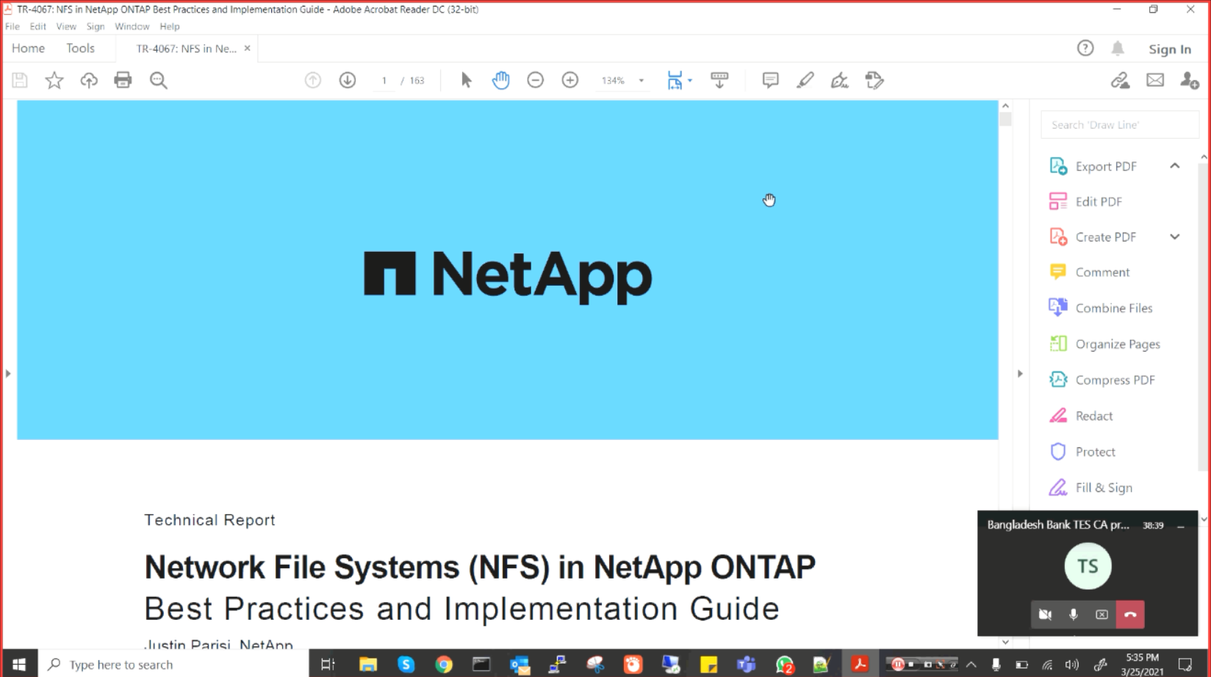This screenshot has width=1211, height=677.
Task: Open the File menu
Action: point(12,26)
